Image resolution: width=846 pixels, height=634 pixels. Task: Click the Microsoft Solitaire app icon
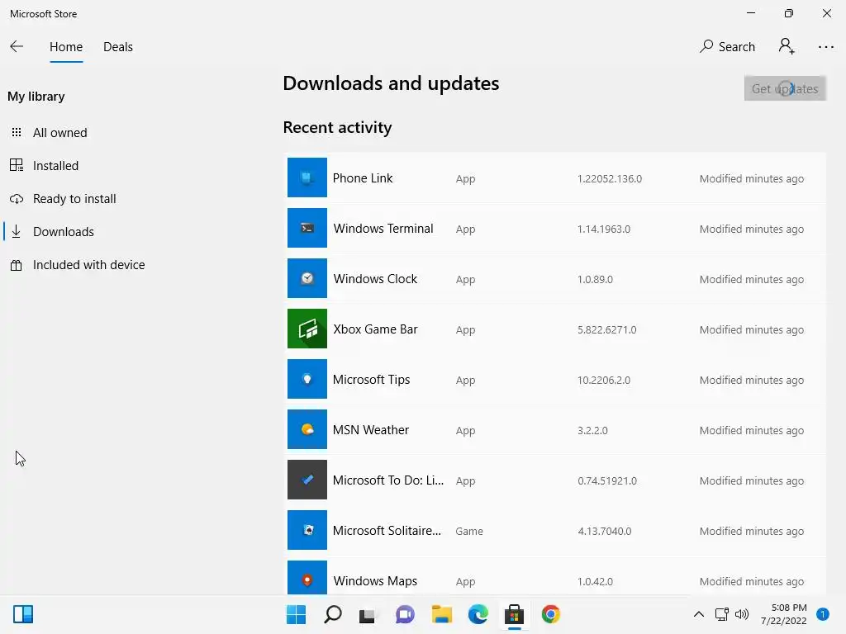point(307,530)
